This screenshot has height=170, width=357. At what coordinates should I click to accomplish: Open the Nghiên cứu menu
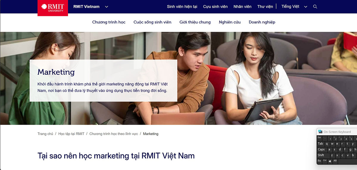(230, 22)
